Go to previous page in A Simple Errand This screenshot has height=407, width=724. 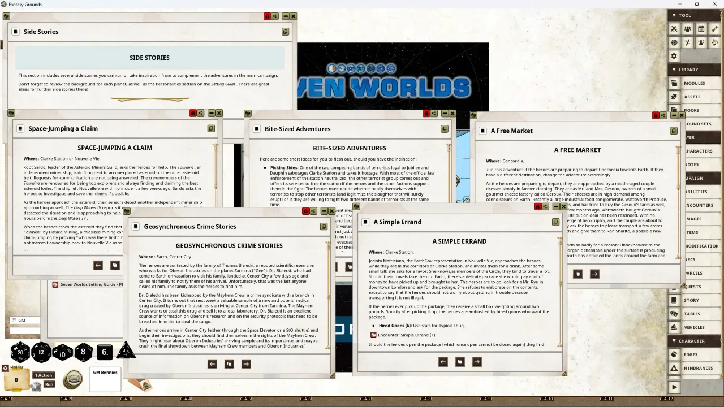[x=443, y=362]
